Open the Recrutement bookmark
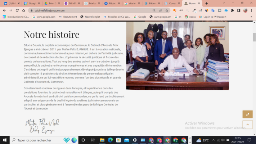This screenshot has width=256, height=144. (68, 17)
